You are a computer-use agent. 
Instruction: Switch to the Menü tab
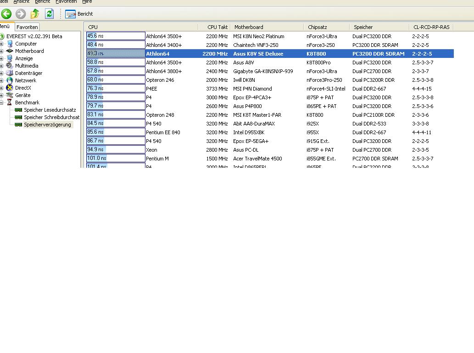6,26
